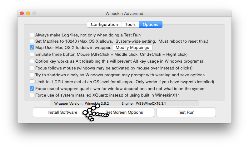Open the Tools tab
The width and height of the screenshot is (249, 148).
(130, 24)
